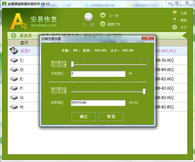This screenshot has height=162, width=195.
Task: Click the 关于 about link
Action: click(x=184, y=27)
